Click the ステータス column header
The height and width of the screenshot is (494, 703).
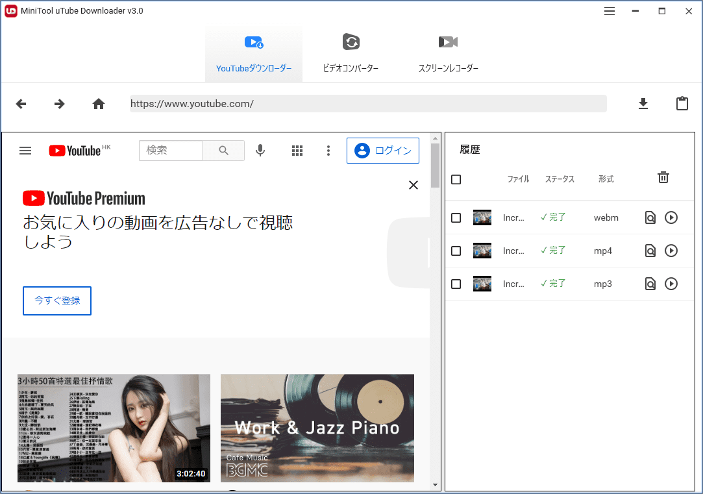coord(560,179)
